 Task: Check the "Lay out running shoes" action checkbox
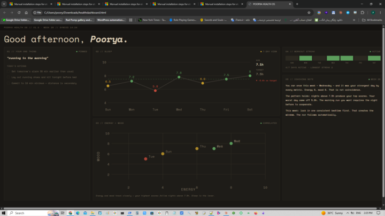[9, 77]
